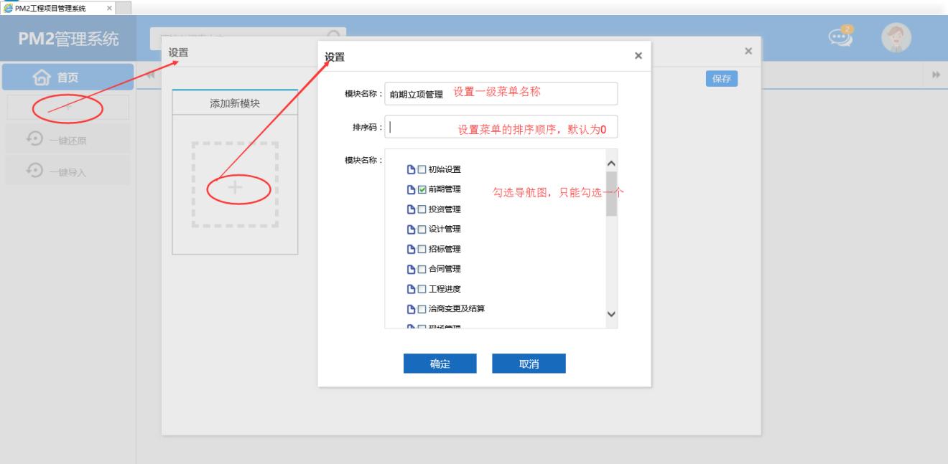
Task: Click the 取消 cancel button
Action: tap(529, 364)
